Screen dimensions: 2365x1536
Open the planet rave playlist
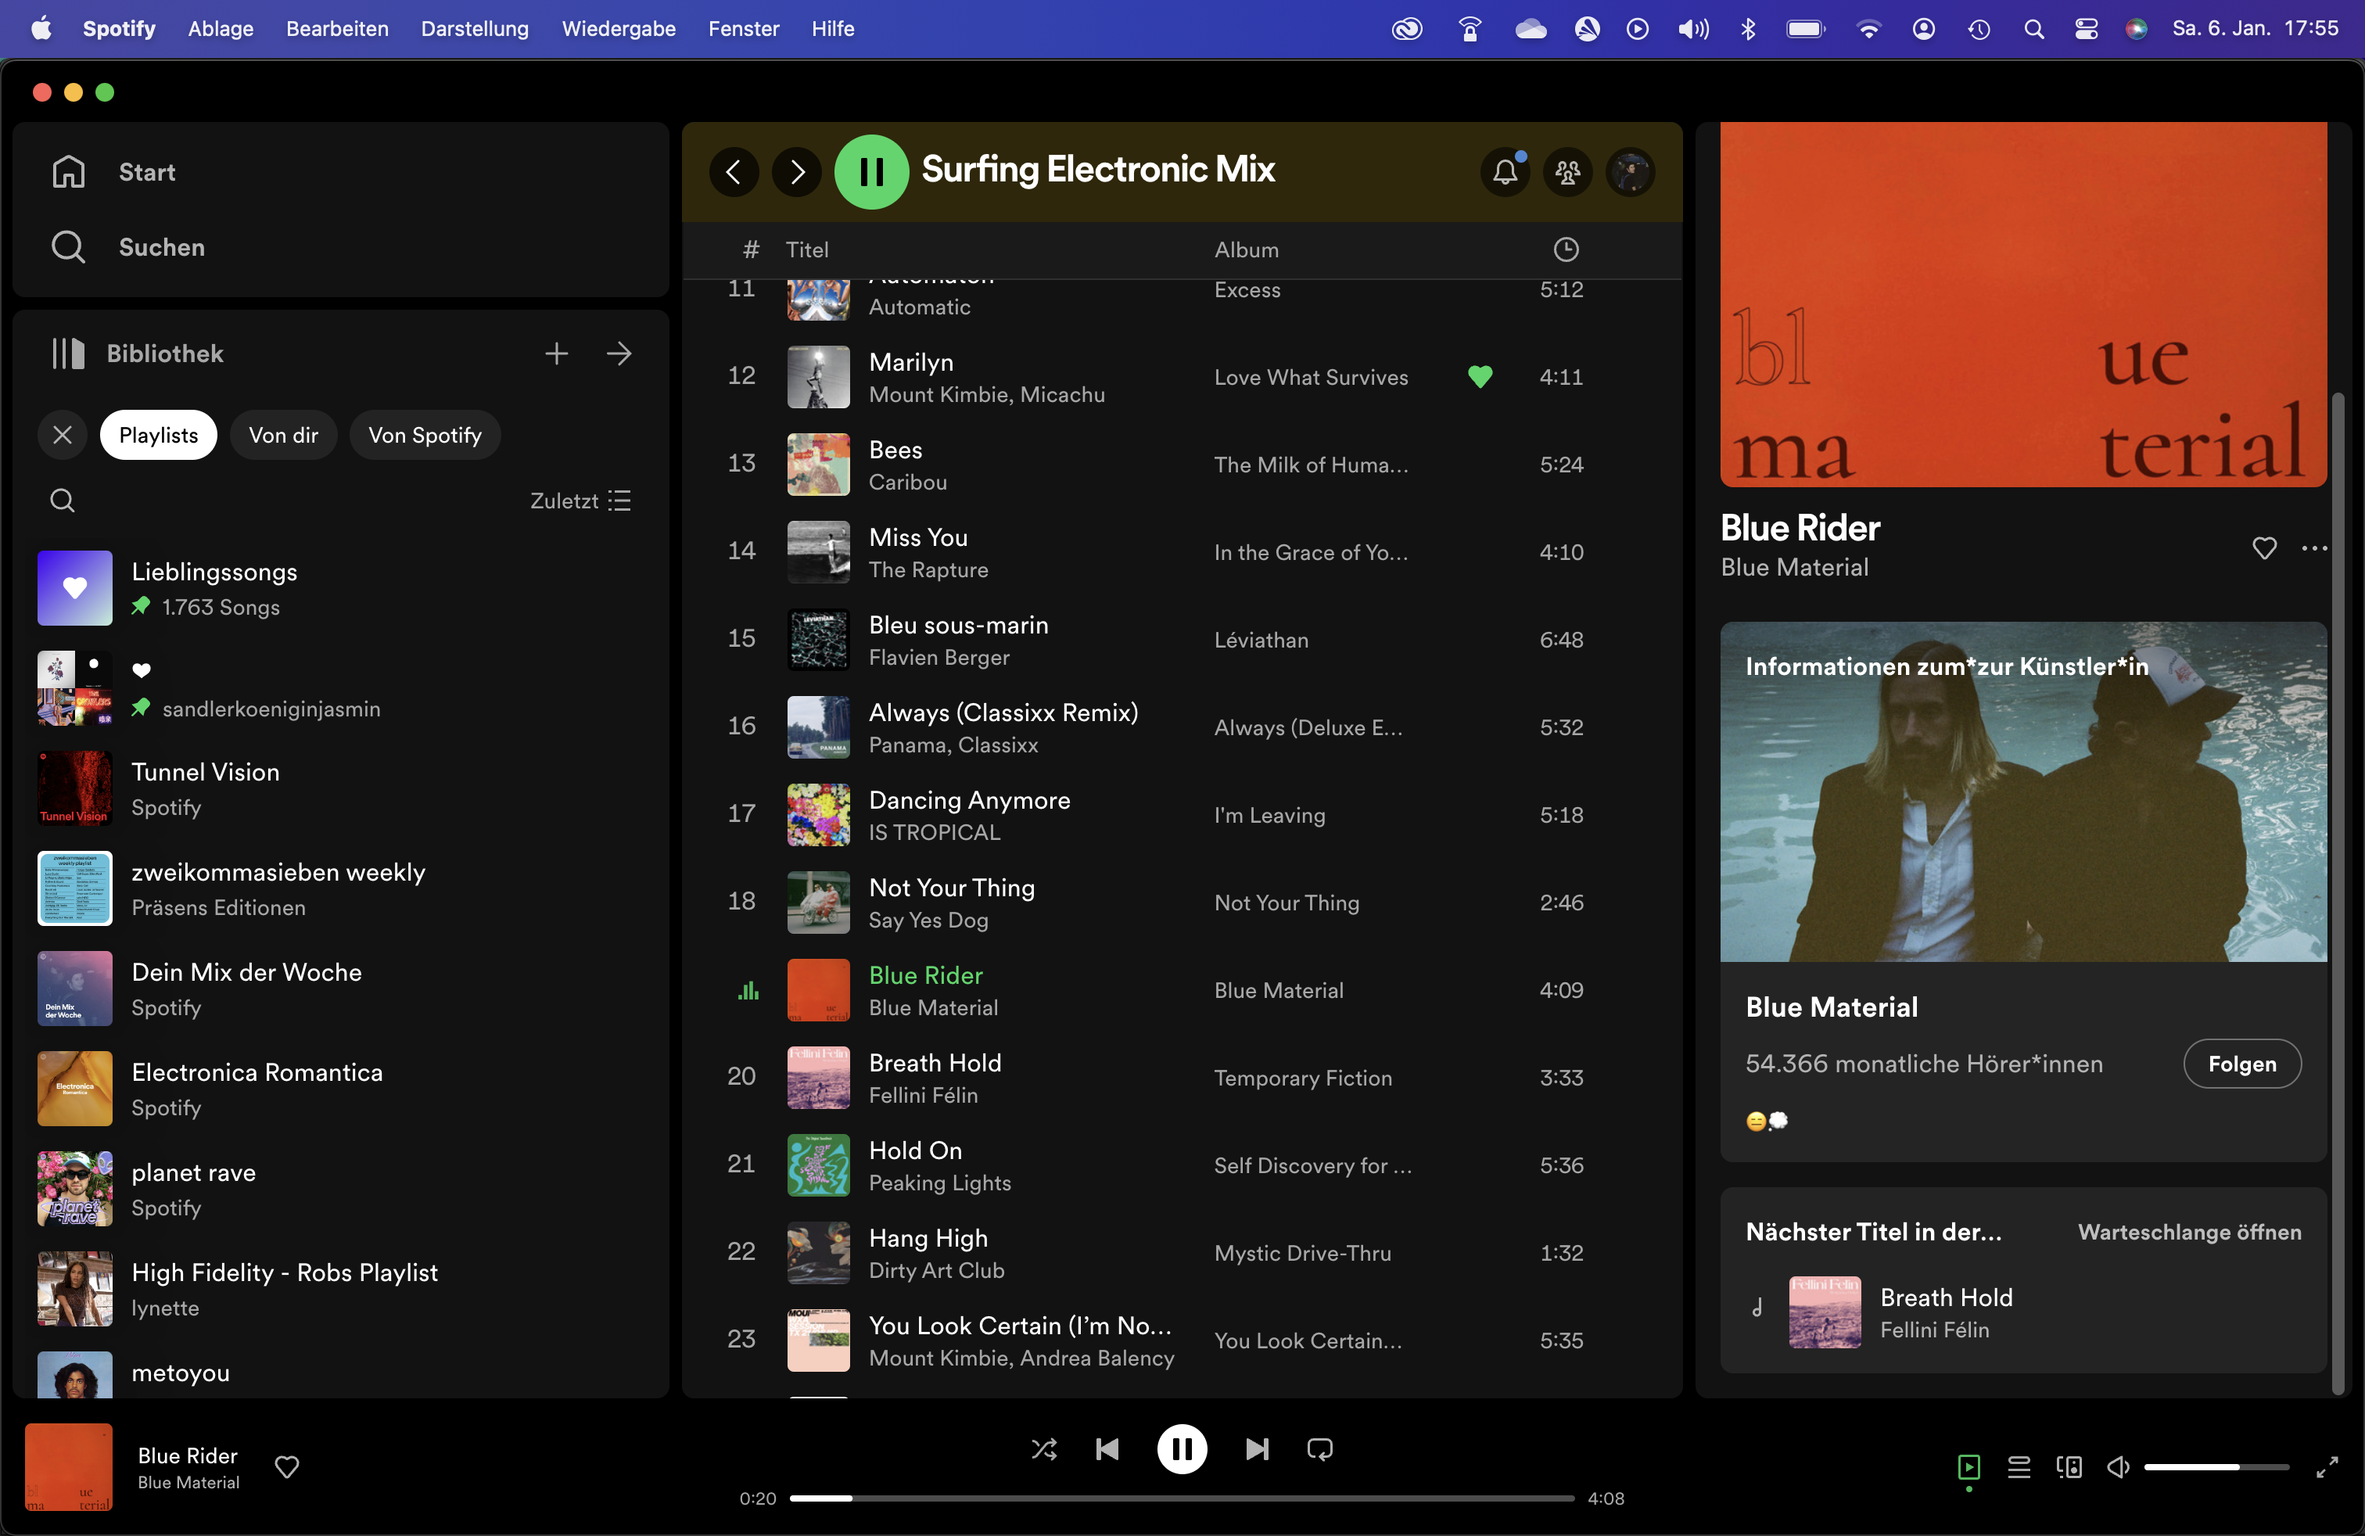point(341,1190)
